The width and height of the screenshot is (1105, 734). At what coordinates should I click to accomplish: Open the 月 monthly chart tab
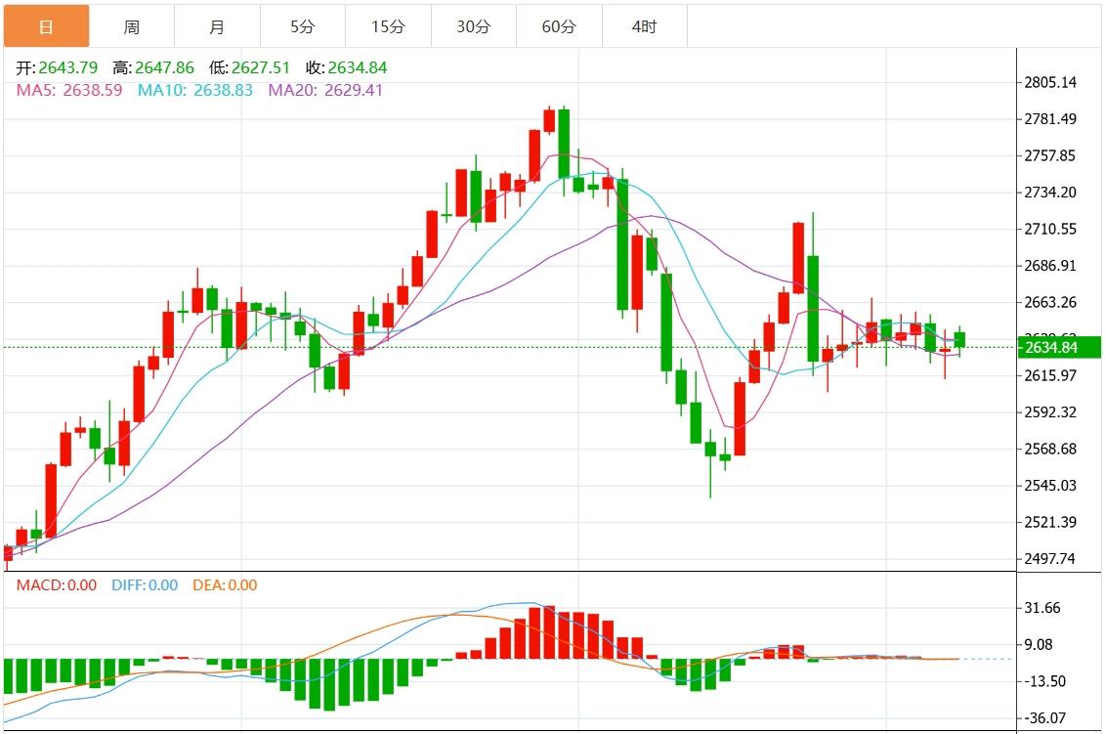pyautogui.click(x=216, y=25)
